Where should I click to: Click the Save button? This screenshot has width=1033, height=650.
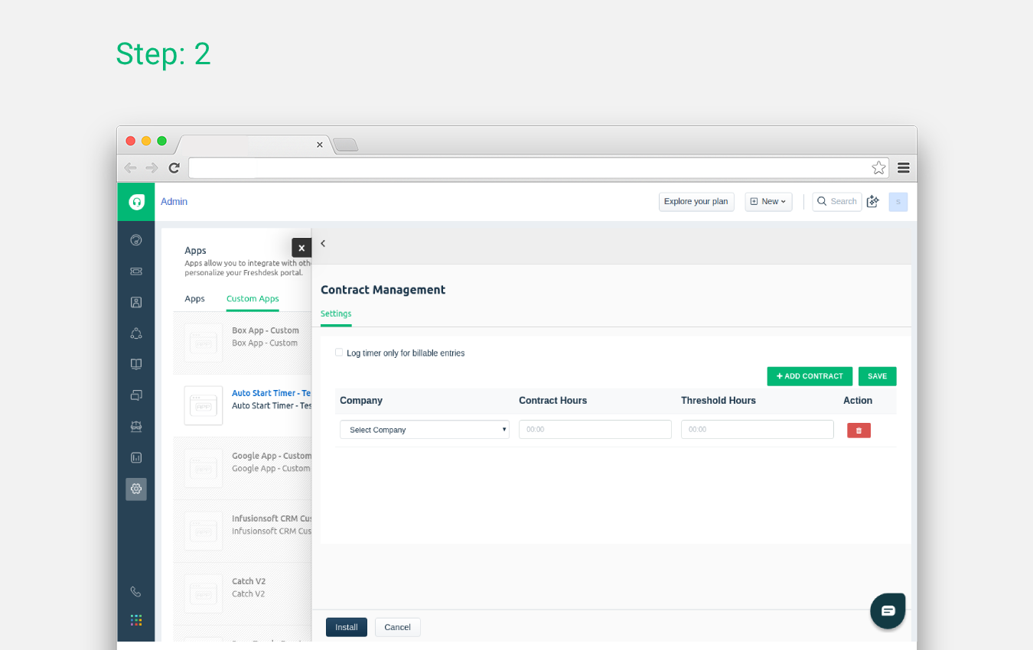878,376
